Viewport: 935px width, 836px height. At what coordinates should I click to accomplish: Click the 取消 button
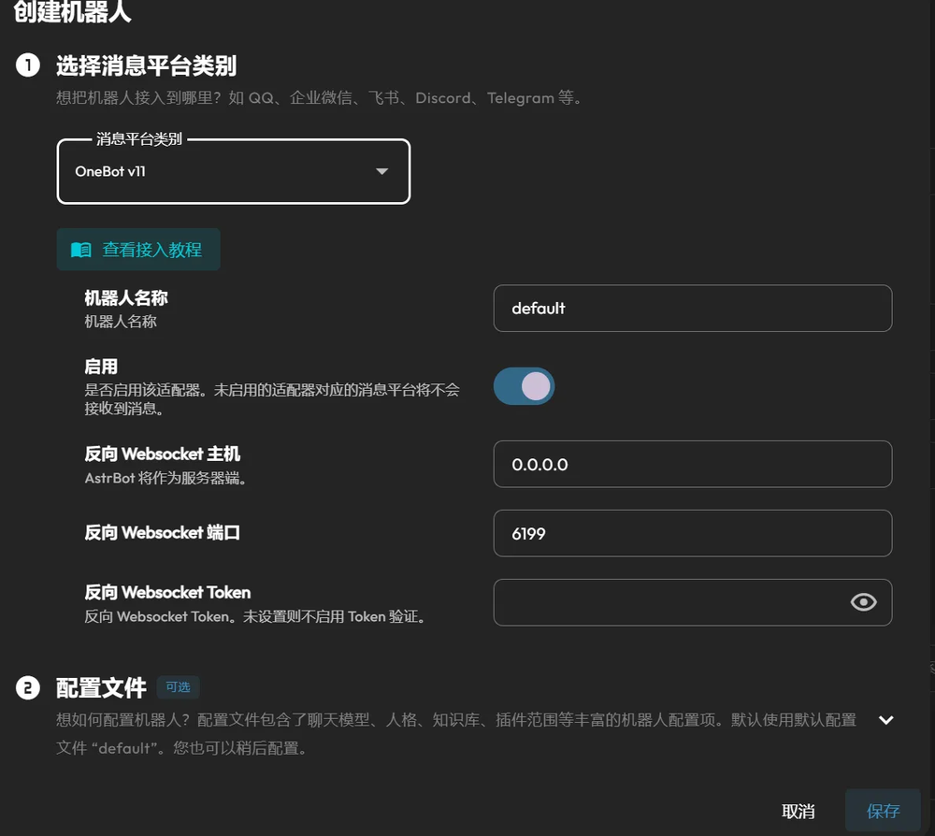click(798, 811)
